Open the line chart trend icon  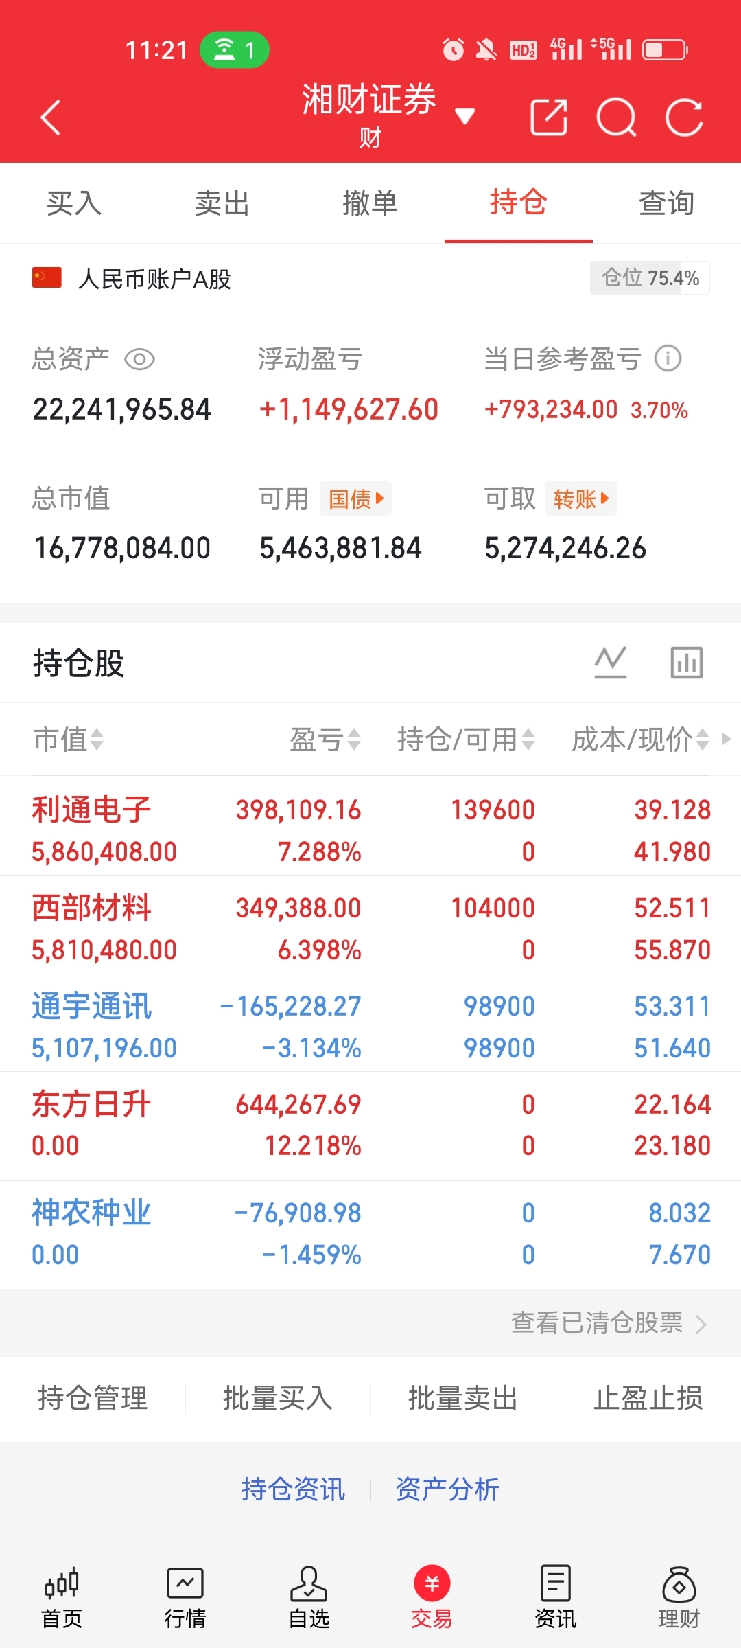coord(611,663)
